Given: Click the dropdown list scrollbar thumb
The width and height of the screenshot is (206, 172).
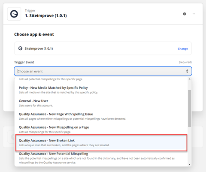Looking at the screenshot, I should click(190, 109).
